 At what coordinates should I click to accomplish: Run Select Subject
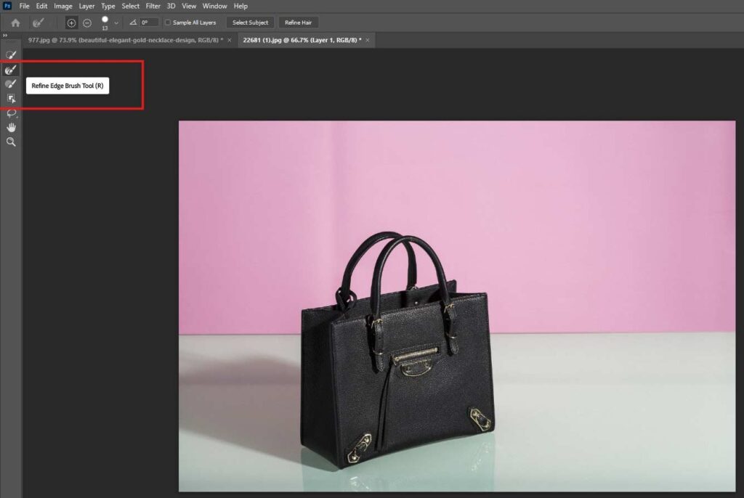pyautogui.click(x=250, y=23)
